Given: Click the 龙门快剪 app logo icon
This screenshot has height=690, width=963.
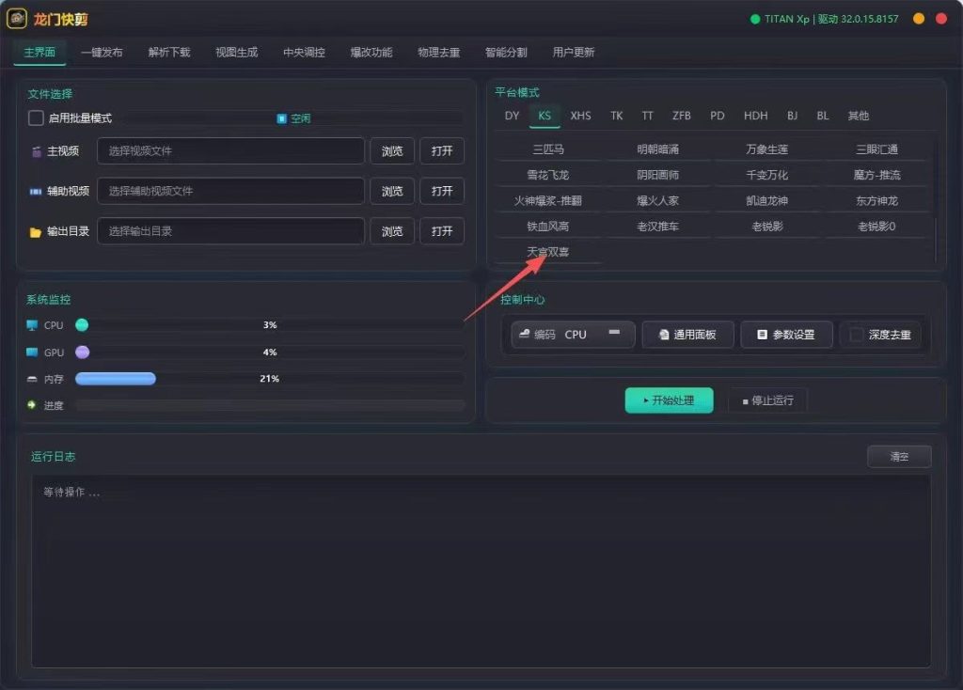Looking at the screenshot, I should coord(17,19).
